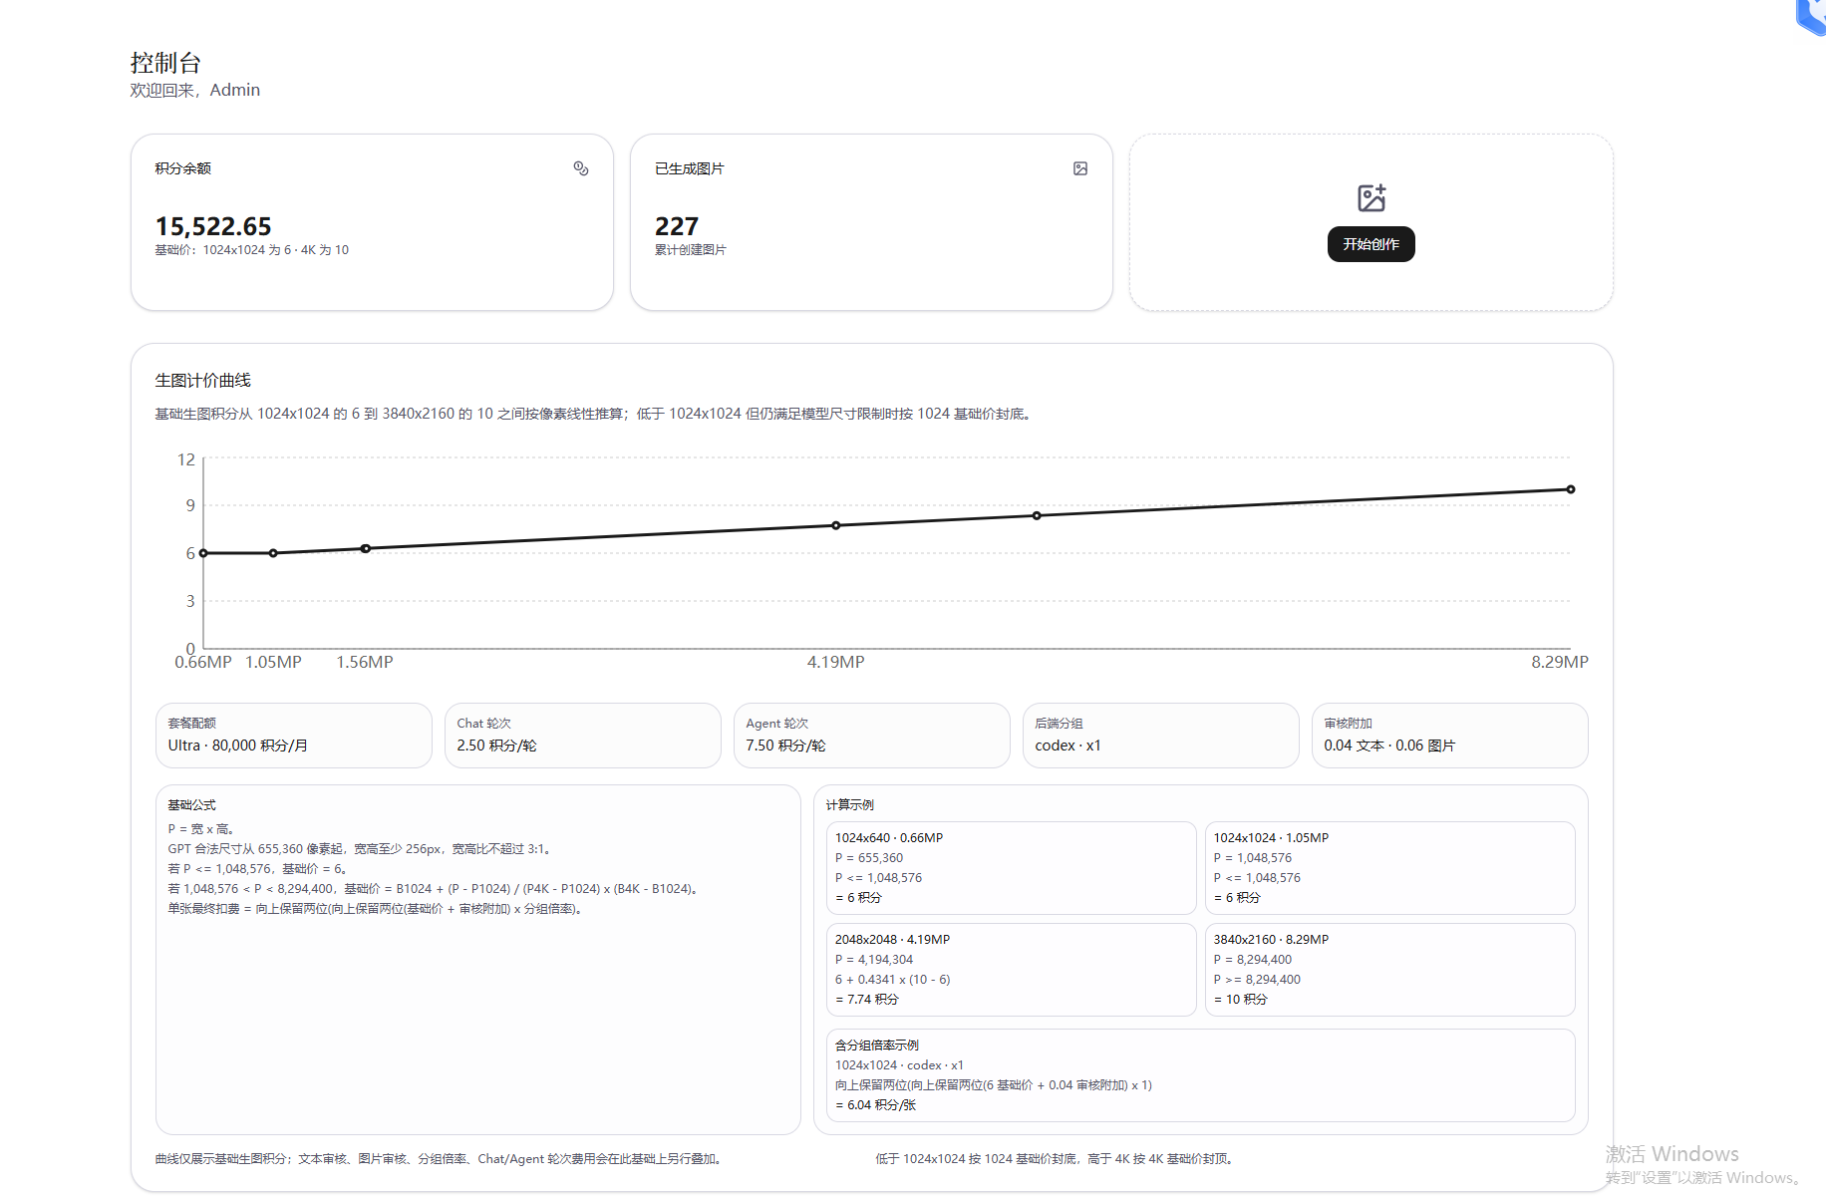Viewport: 1826px width, 1196px height.
Task: Click the 'P = 4,194,304' line
Action: coord(874,960)
